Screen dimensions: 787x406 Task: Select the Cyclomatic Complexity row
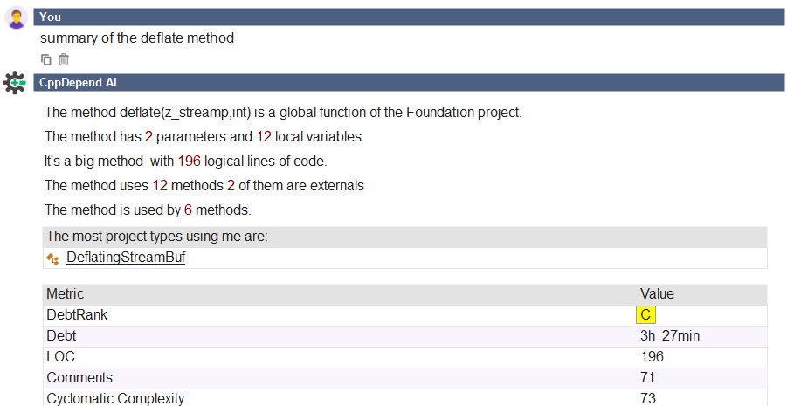pos(405,398)
